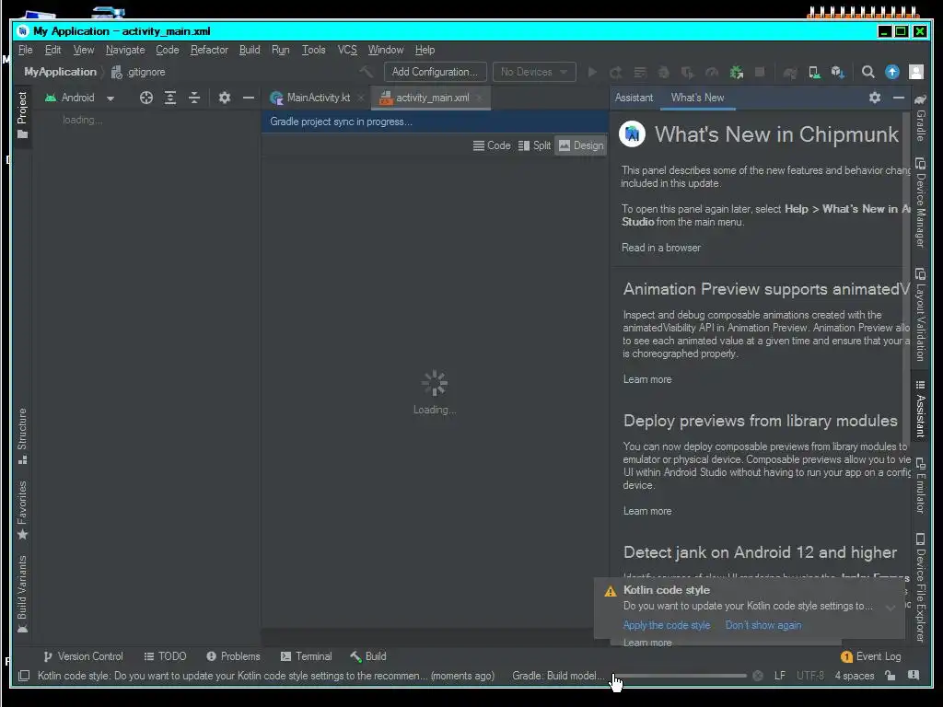Select the What's New tab

point(698,98)
